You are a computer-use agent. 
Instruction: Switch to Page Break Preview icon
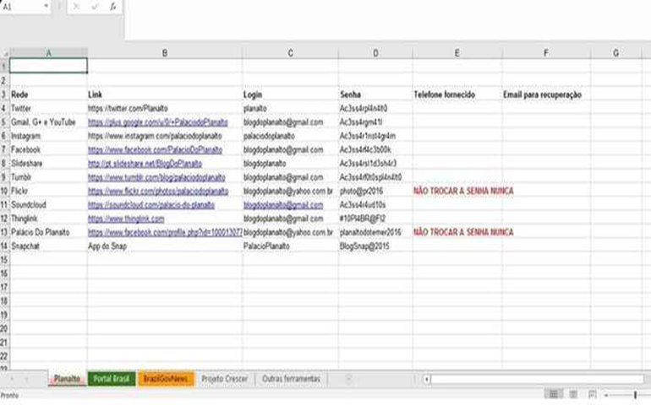point(592,394)
